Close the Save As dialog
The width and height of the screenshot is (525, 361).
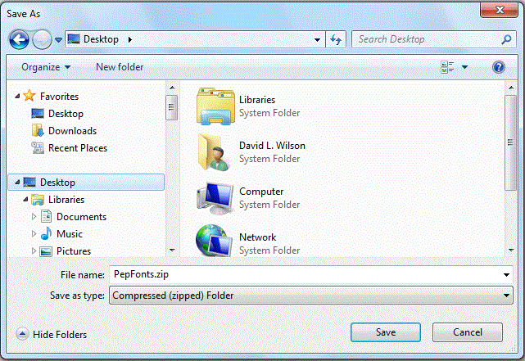click(500, 10)
